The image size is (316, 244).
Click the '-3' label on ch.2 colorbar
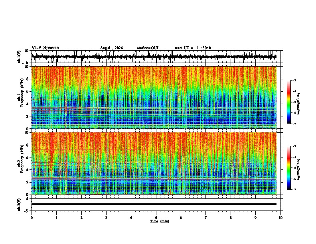[x=294, y=146]
